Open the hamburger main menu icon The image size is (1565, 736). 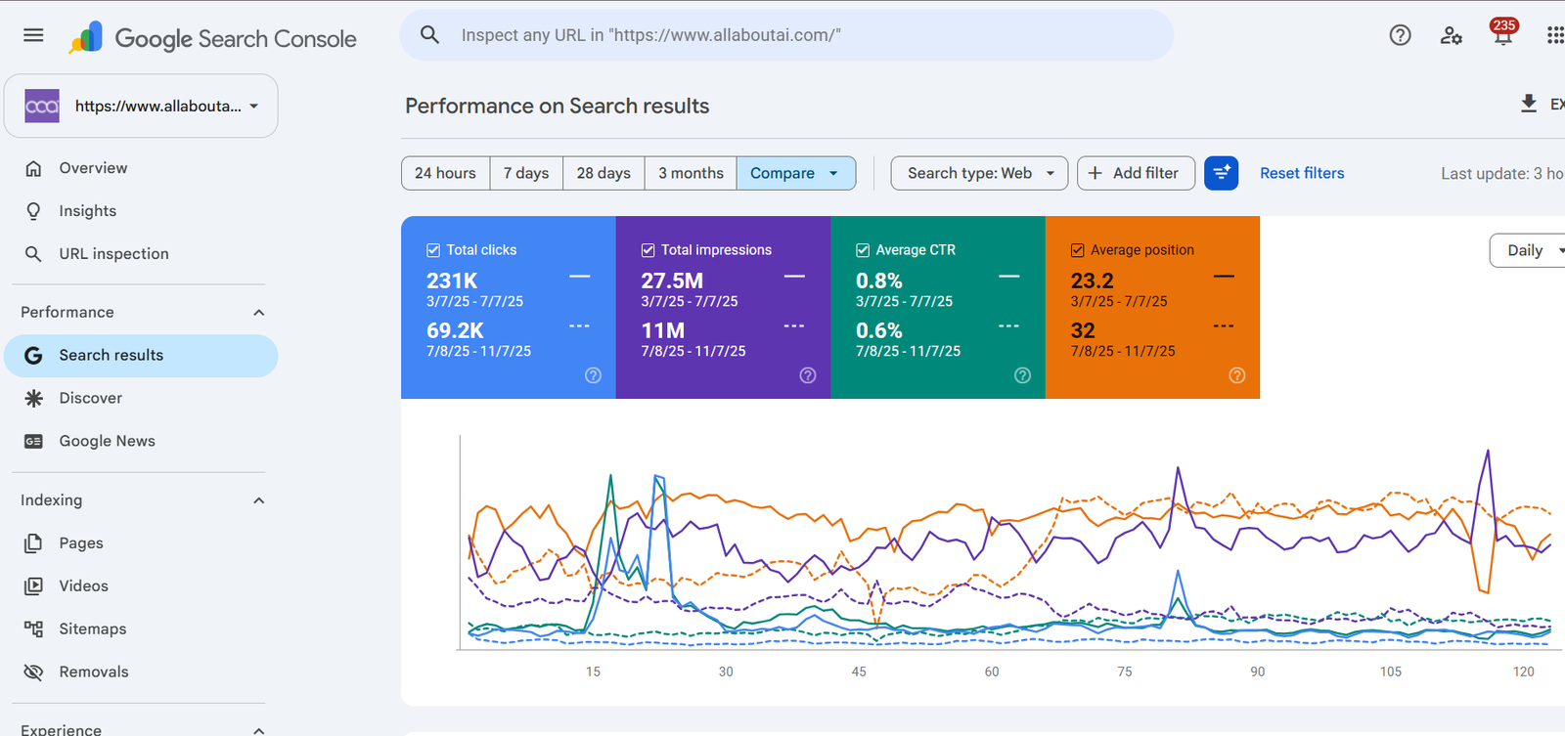click(33, 35)
